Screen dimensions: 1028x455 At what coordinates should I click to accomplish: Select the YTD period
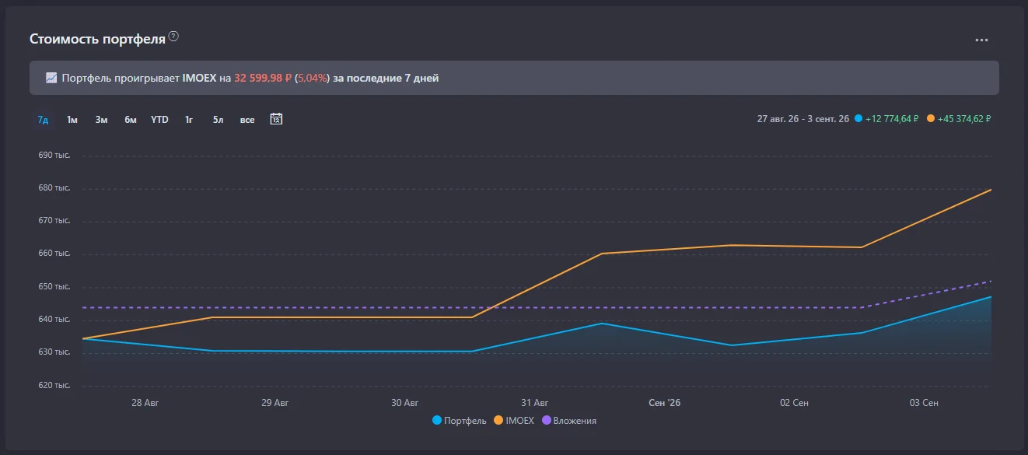(x=159, y=120)
